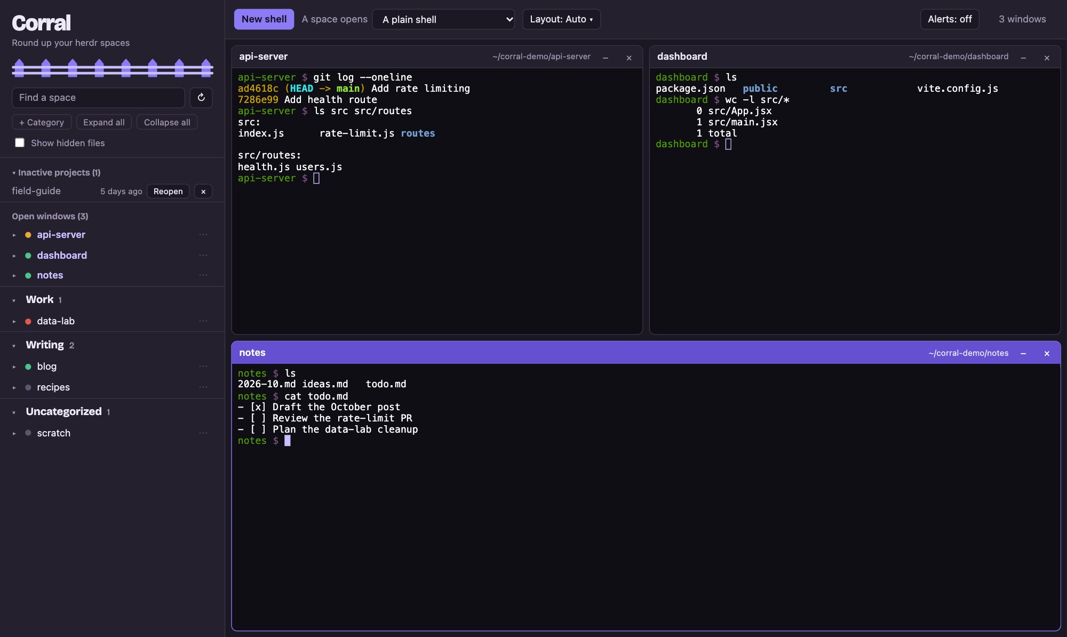Open the more-options dots for data-lab
This screenshot has width=1067, height=637.
point(203,321)
